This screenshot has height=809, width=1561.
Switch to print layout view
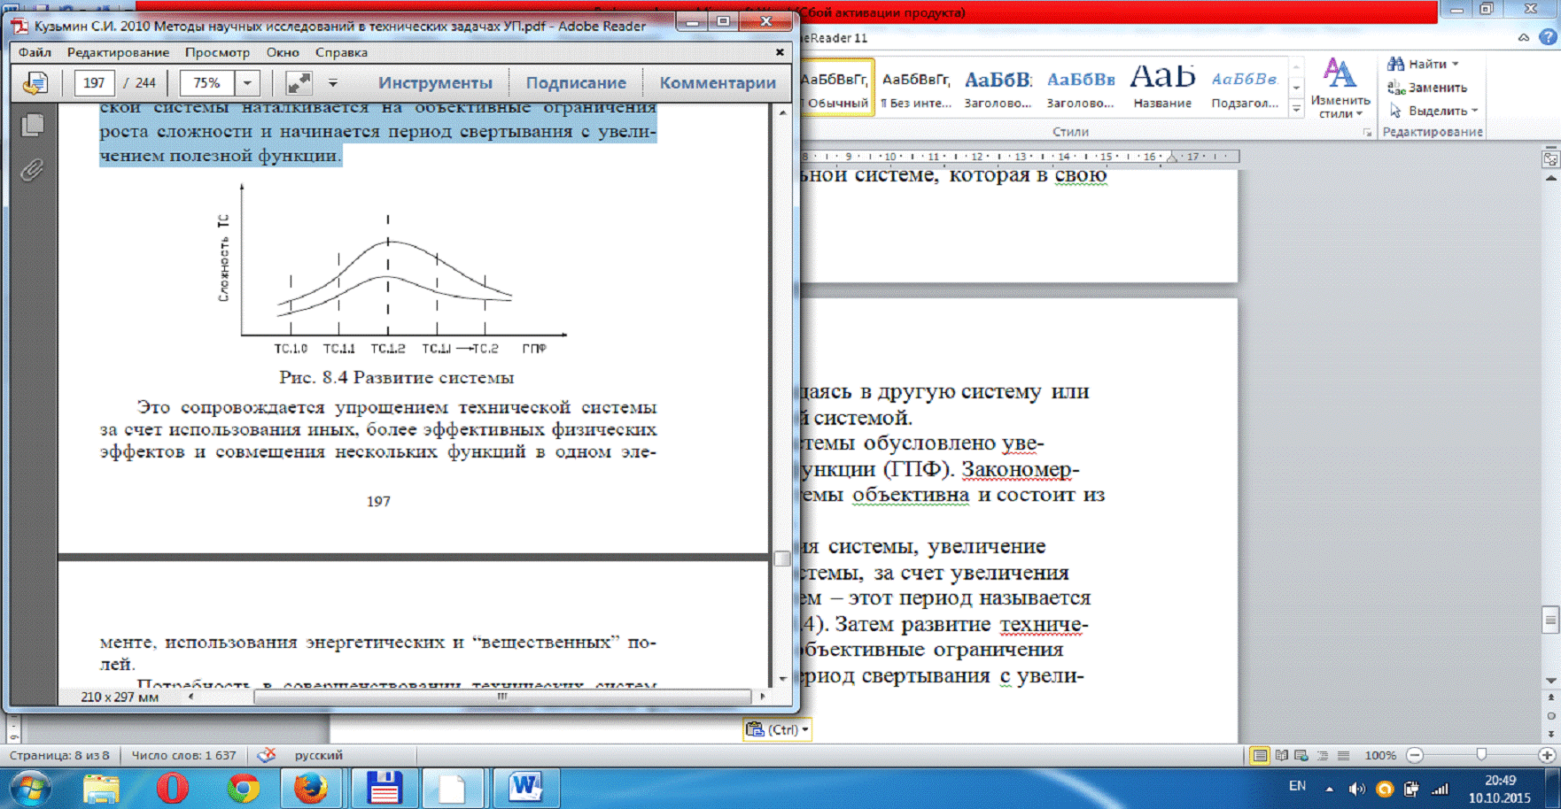[x=1259, y=755]
